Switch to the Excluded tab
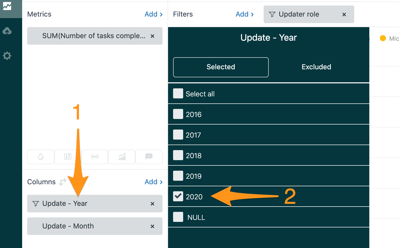399x248 pixels. click(316, 67)
